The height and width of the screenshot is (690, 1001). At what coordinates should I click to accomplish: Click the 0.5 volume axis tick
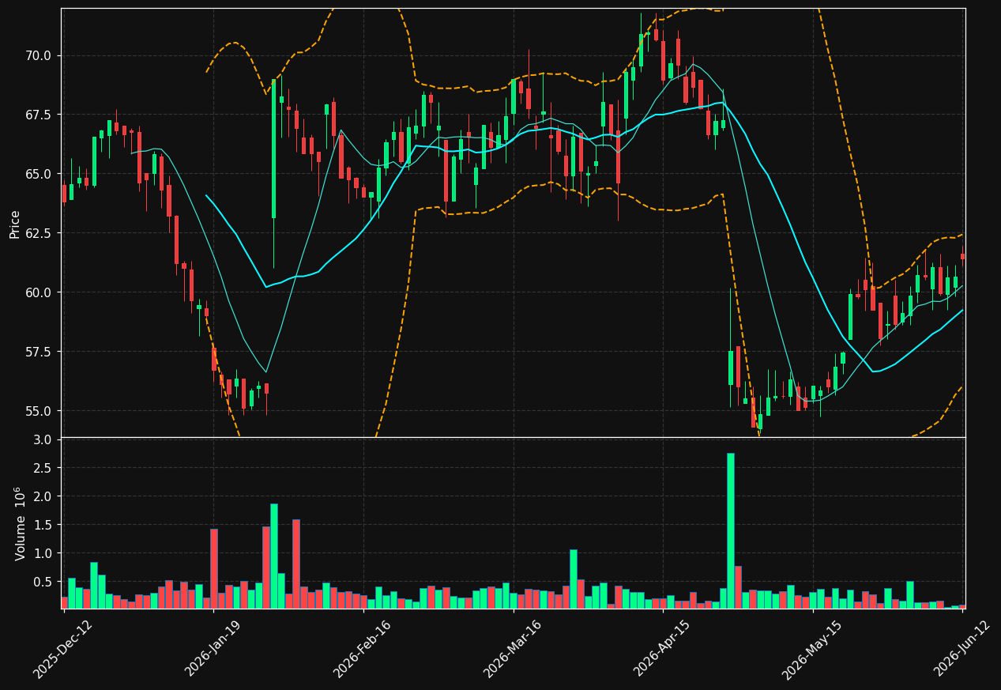[43, 582]
